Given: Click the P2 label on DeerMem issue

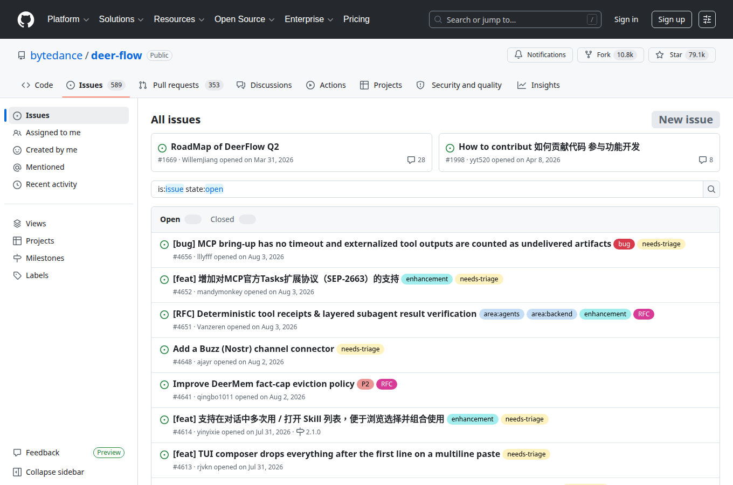Looking at the screenshot, I should (x=365, y=384).
